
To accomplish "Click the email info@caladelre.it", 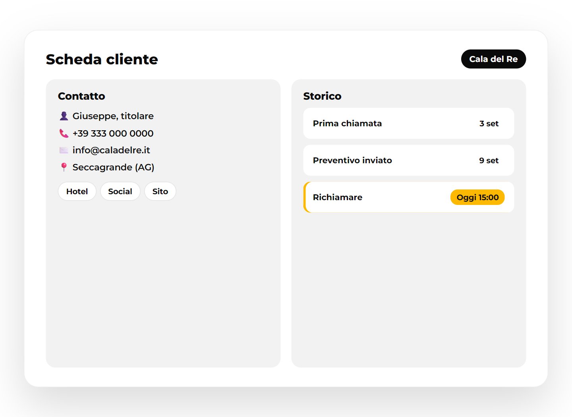I will click(111, 150).
